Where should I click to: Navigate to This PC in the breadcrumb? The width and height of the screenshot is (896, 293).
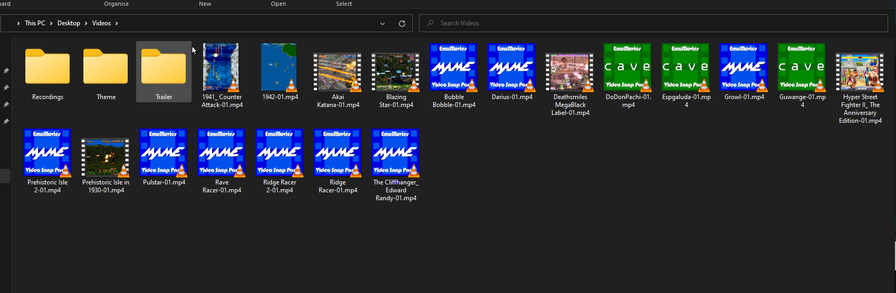point(35,23)
